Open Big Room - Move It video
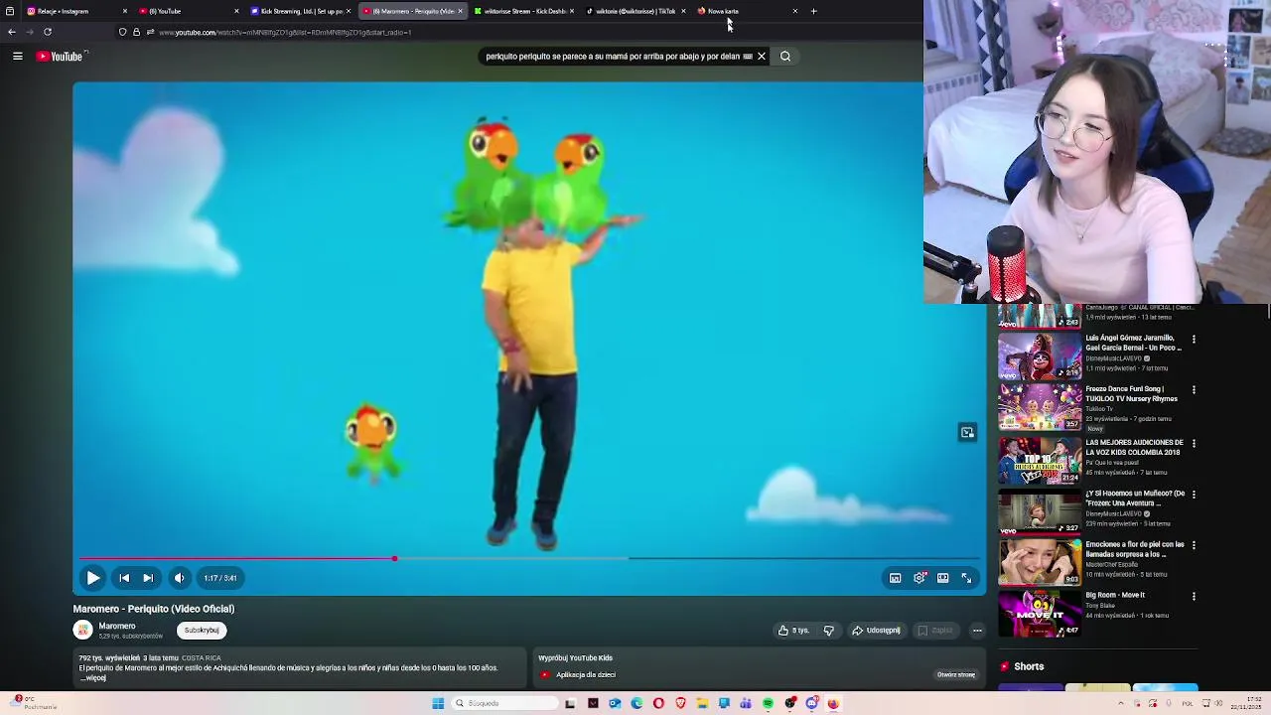This screenshot has height=715, width=1271. click(1040, 614)
